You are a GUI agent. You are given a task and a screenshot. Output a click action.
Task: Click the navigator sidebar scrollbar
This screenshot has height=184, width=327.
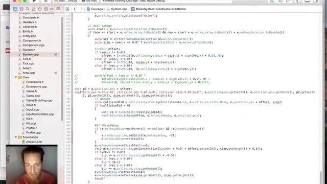coord(62,69)
